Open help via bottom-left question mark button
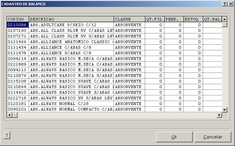Screen dimensions: 235x146 coord(7,135)
